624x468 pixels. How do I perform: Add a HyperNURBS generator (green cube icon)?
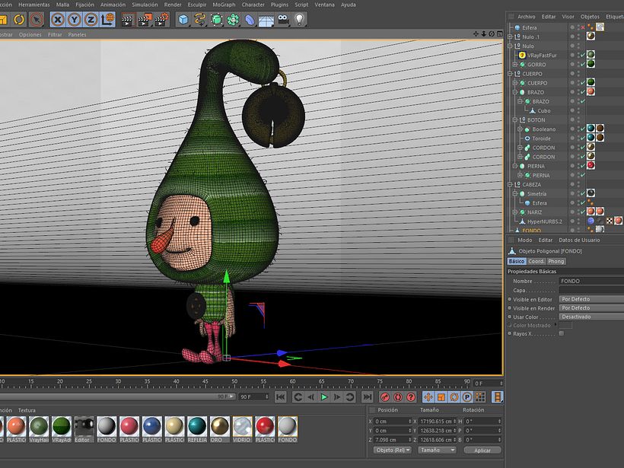point(216,20)
